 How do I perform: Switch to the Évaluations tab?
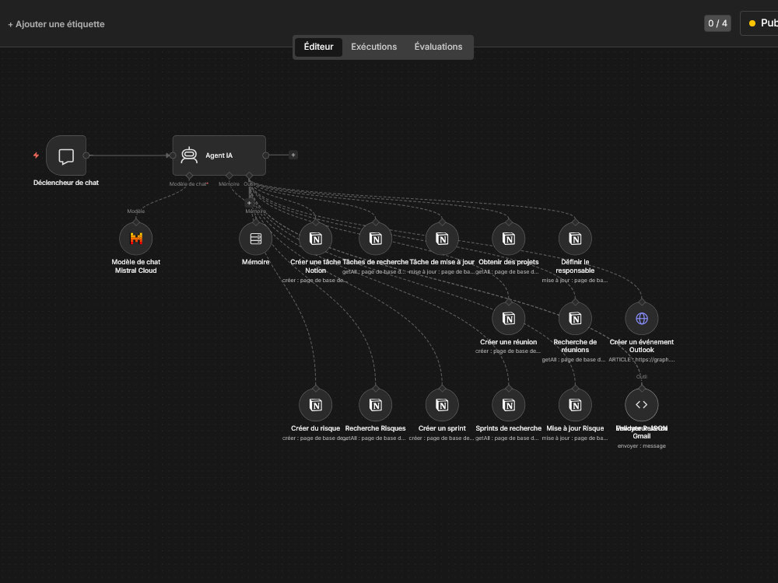[x=438, y=47]
